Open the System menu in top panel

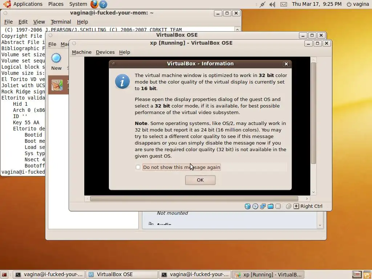click(x=78, y=4)
